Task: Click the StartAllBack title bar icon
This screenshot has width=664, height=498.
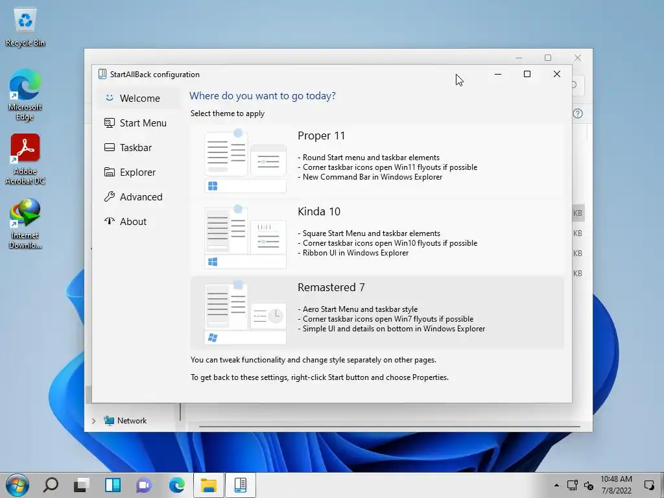Action: (x=102, y=74)
